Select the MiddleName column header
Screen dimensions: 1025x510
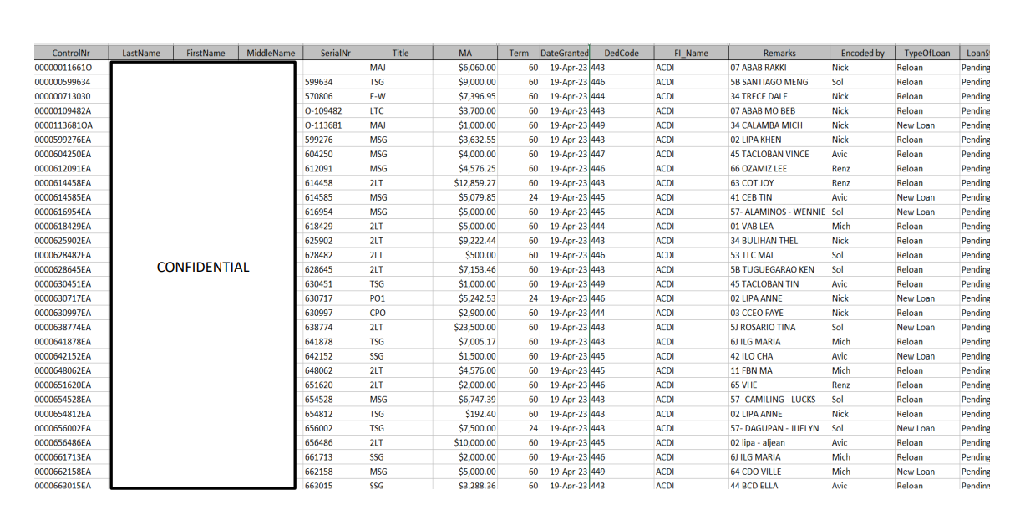[x=271, y=53]
